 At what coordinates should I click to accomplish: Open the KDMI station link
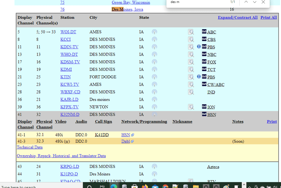pos(66,69)
